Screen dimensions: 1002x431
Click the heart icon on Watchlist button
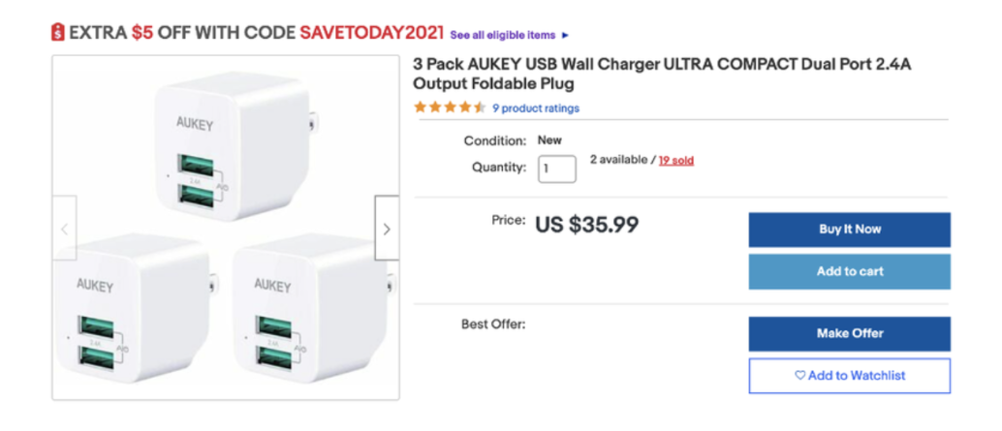(800, 376)
